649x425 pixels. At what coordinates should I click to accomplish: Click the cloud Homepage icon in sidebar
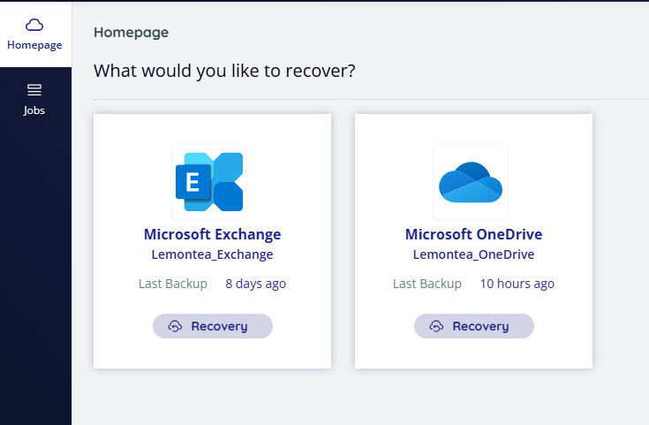35,25
